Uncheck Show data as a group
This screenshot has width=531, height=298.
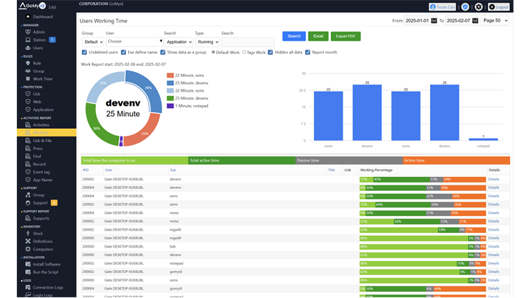(163, 52)
